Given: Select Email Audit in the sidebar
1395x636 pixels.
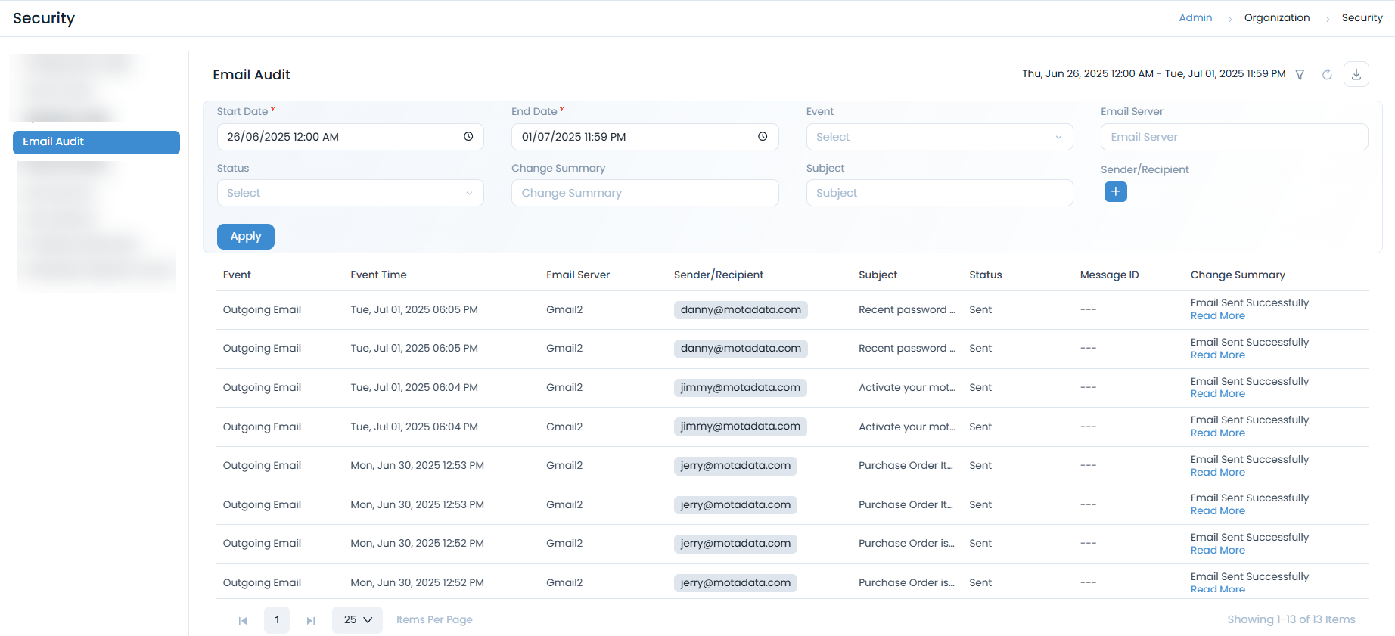Looking at the screenshot, I should pyautogui.click(x=96, y=142).
